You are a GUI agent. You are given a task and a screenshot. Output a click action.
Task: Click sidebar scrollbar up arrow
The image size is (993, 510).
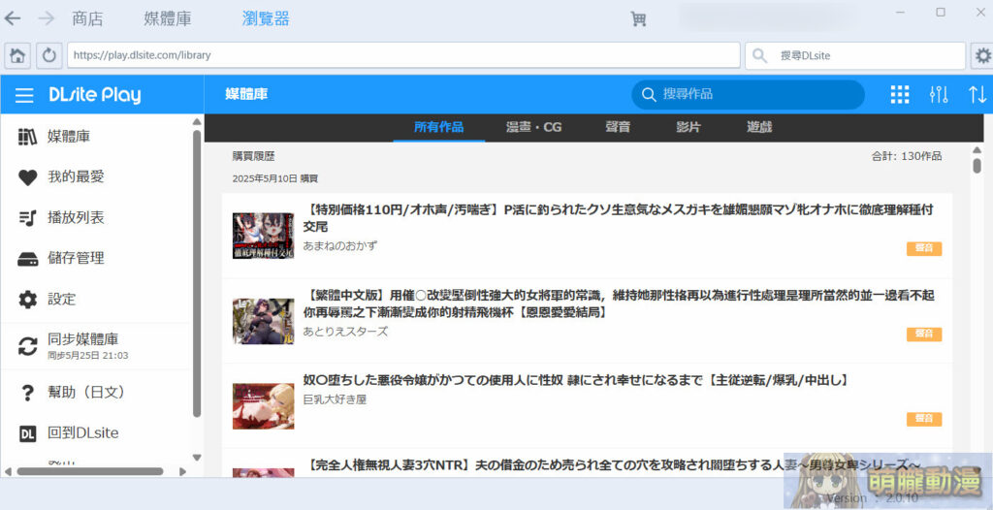pos(196,121)
